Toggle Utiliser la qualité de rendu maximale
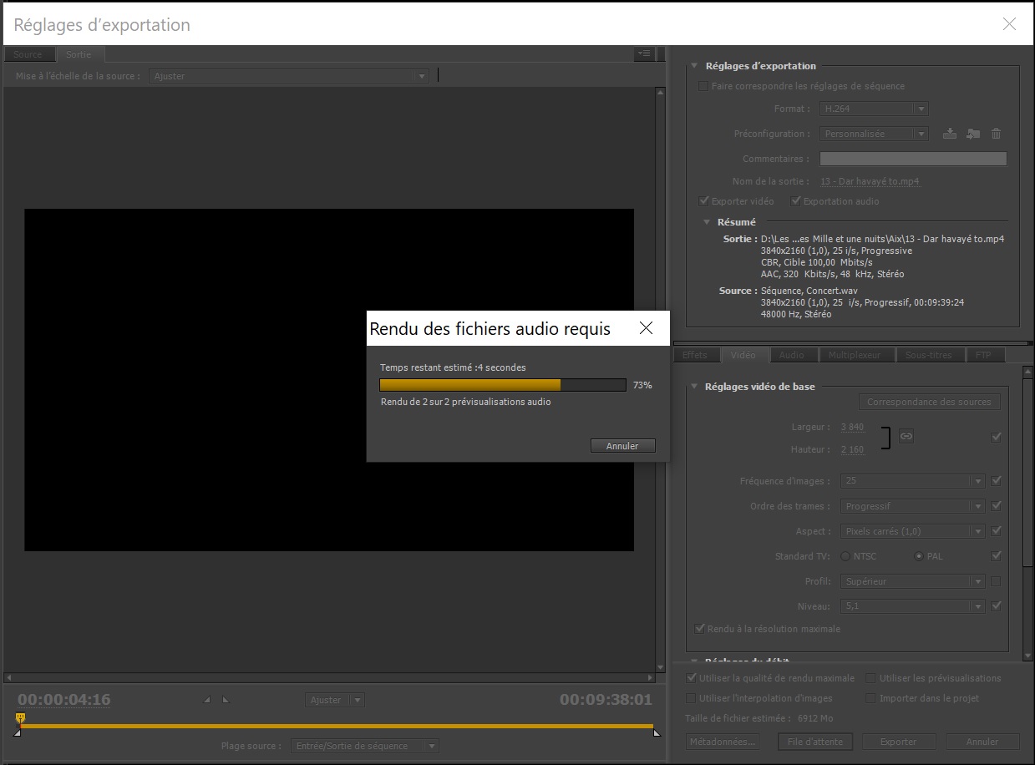1035x765 pixels. point(691,678)
